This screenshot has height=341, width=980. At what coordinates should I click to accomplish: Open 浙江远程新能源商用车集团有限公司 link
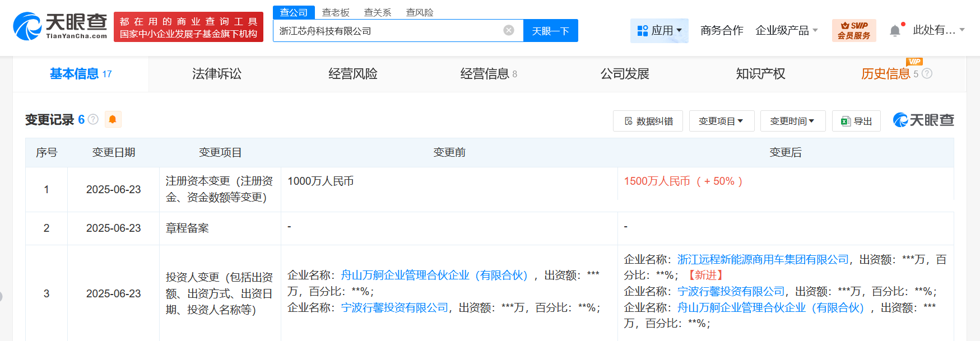[763, 259]
